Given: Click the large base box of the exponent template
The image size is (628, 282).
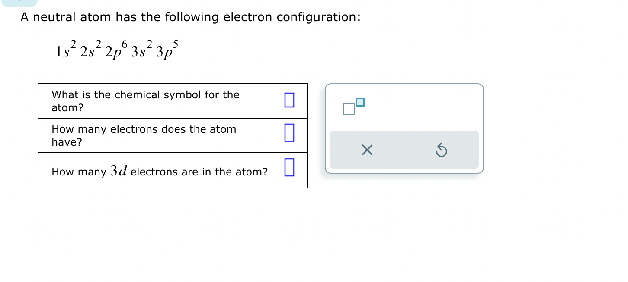Looking at the screenshot, I should (349, 109).
